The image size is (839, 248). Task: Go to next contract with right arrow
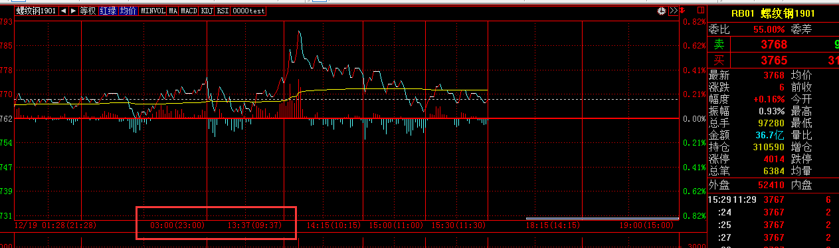tap(73, 11)
